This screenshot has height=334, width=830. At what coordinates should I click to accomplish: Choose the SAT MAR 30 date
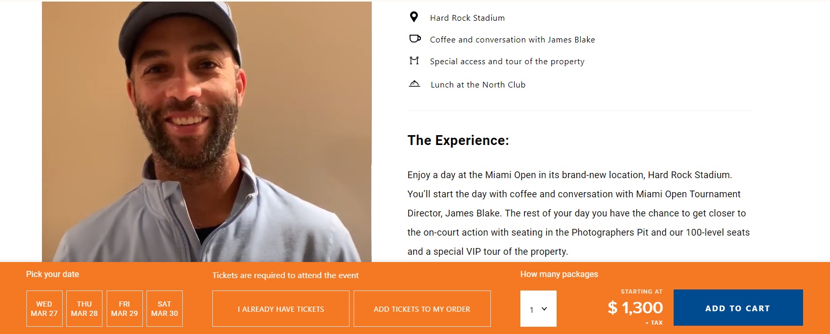tap(165, 309)
